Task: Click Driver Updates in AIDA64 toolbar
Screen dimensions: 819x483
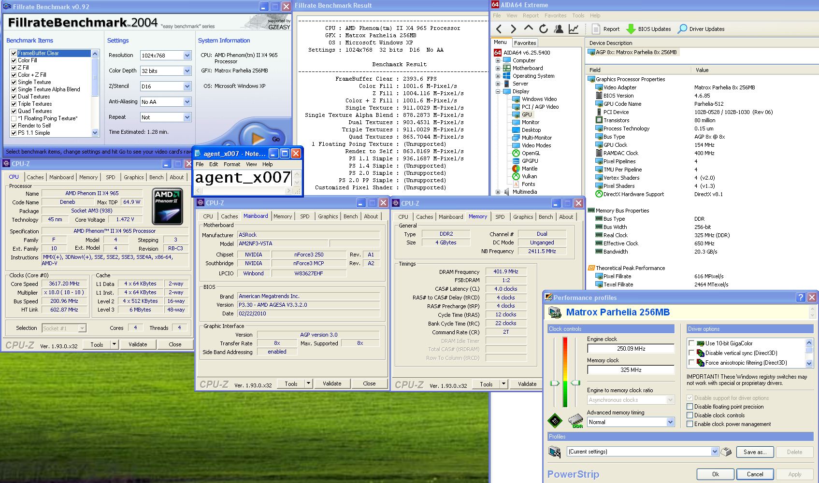Action: click(701, 29)
